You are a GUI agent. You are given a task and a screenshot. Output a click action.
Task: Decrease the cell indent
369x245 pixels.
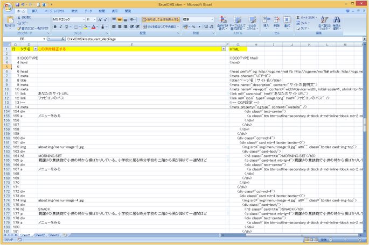[132, 27]
